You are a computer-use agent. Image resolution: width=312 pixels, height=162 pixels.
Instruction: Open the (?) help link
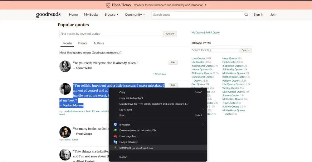tap(121, 53)
